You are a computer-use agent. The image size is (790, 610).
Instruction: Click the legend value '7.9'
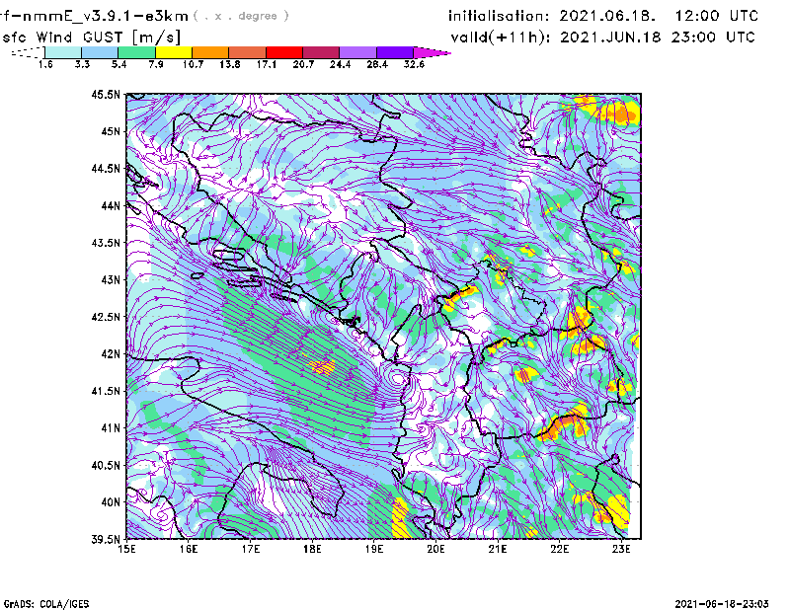(156, 64)
